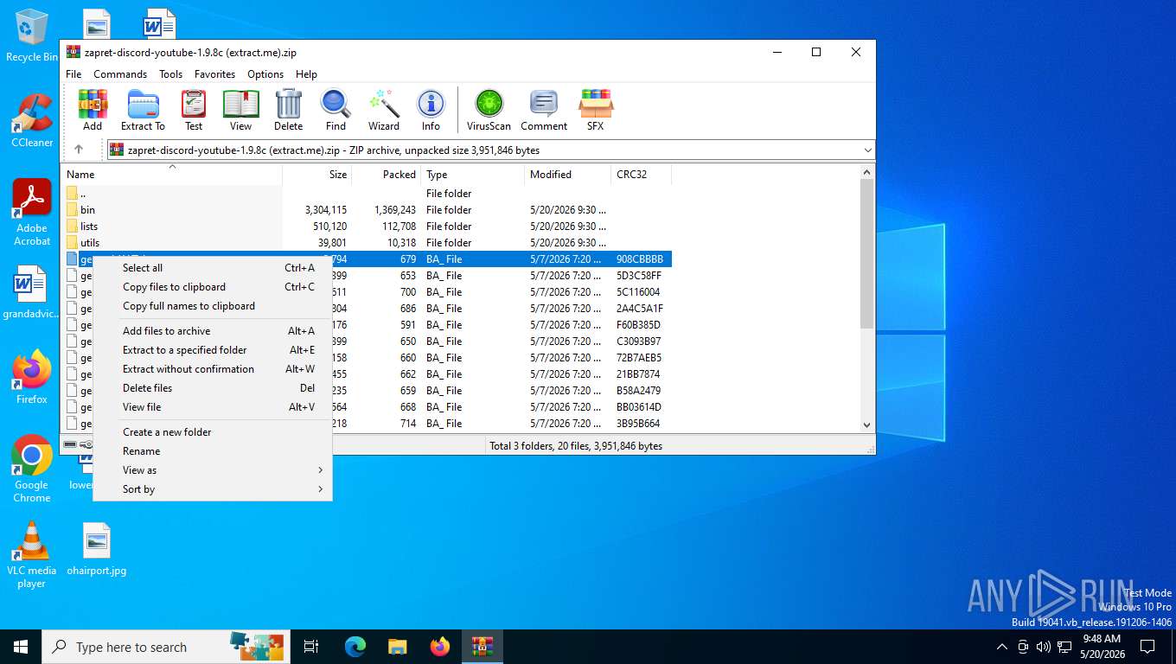Launch the Wizard toolbar icon
This screenshot has width=1176, height=664.
click(383, 110)
